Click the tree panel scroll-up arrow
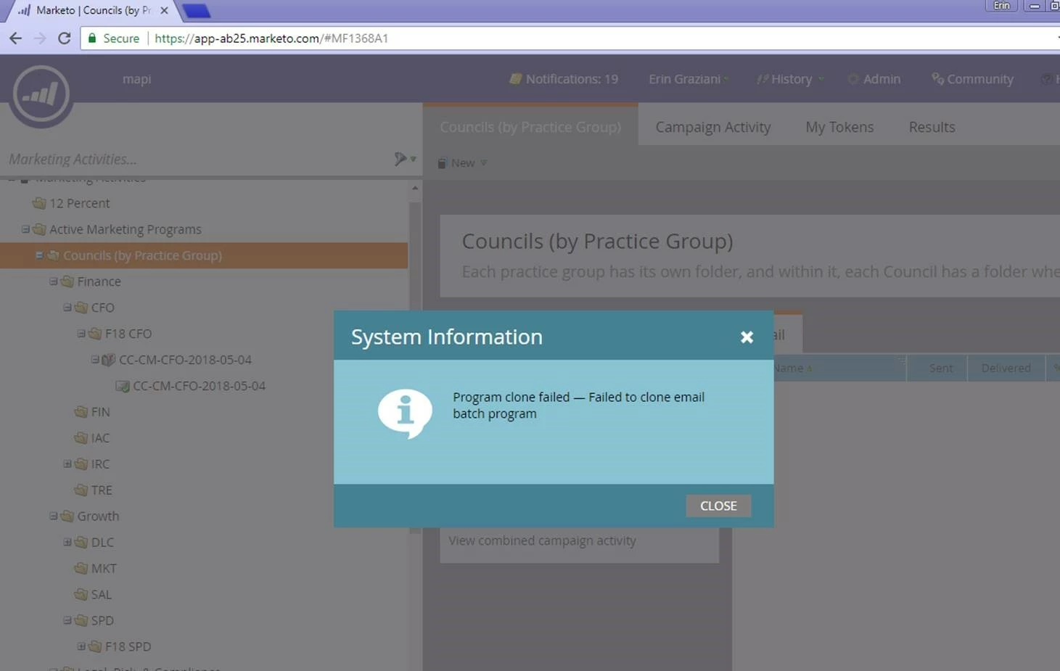This screenshot has height=671, width=1060. [415, 188]
